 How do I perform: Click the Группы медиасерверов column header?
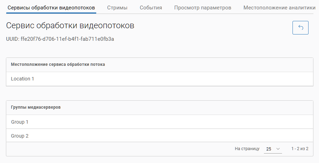tap(36, 107)
